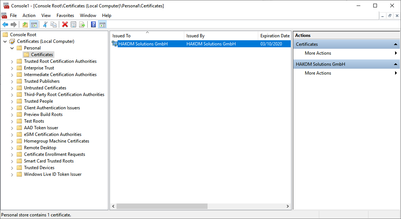Toggle Show/Hide Action Pane button
Image resolution: width=401 pixels, height=219 pixels.
[102, 25]
